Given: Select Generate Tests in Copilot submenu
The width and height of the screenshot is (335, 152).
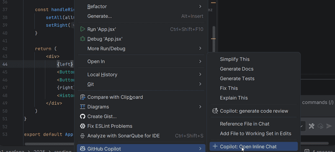Looking at the screenshot, I should coord(237,79).
